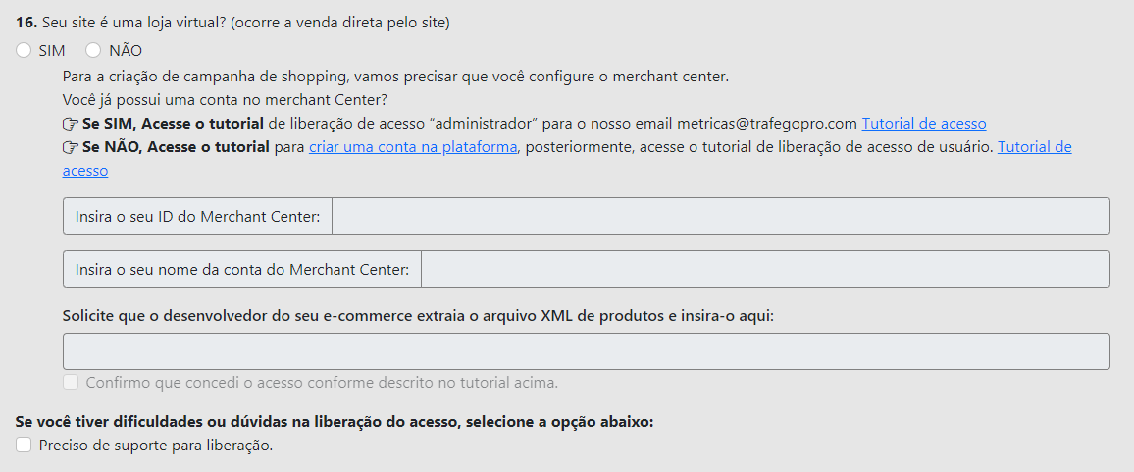This screenshot has height=472, width=1134.
Task: Click the Insira o seu ID do Merchant Center label
Action: [x=197, y=216]
